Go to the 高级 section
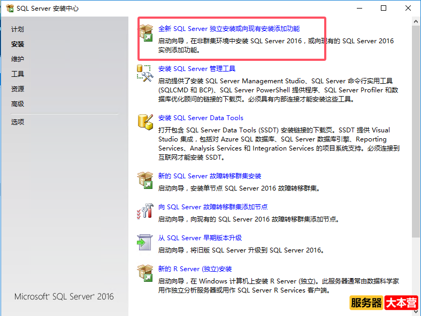The height and width of the screenshot is (316, 421). click(x=18, y=104)
